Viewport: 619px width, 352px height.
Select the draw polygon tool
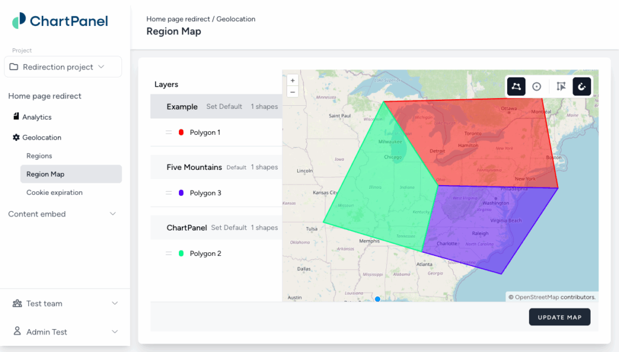coord(516,86)
